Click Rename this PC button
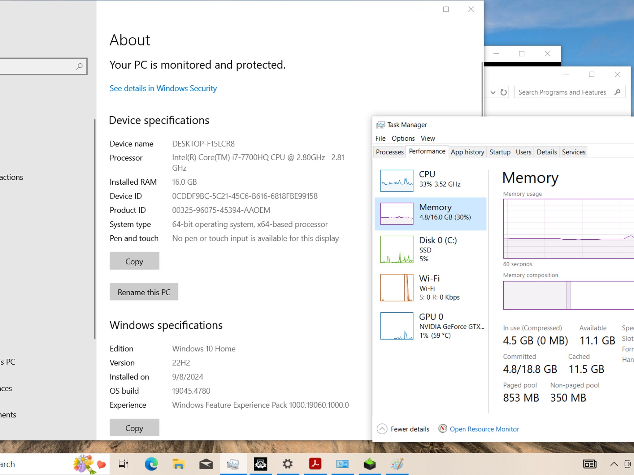 (144, 292)
